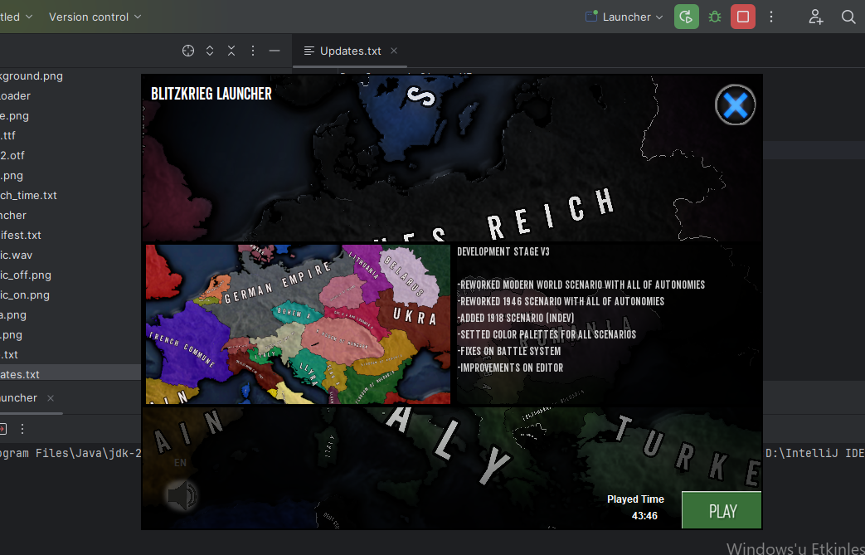Open project panel options menu
The height and width of the screenshot is (555, 865).
[x=253, y=51]
